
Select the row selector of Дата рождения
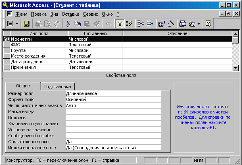[x=6, y=62]
